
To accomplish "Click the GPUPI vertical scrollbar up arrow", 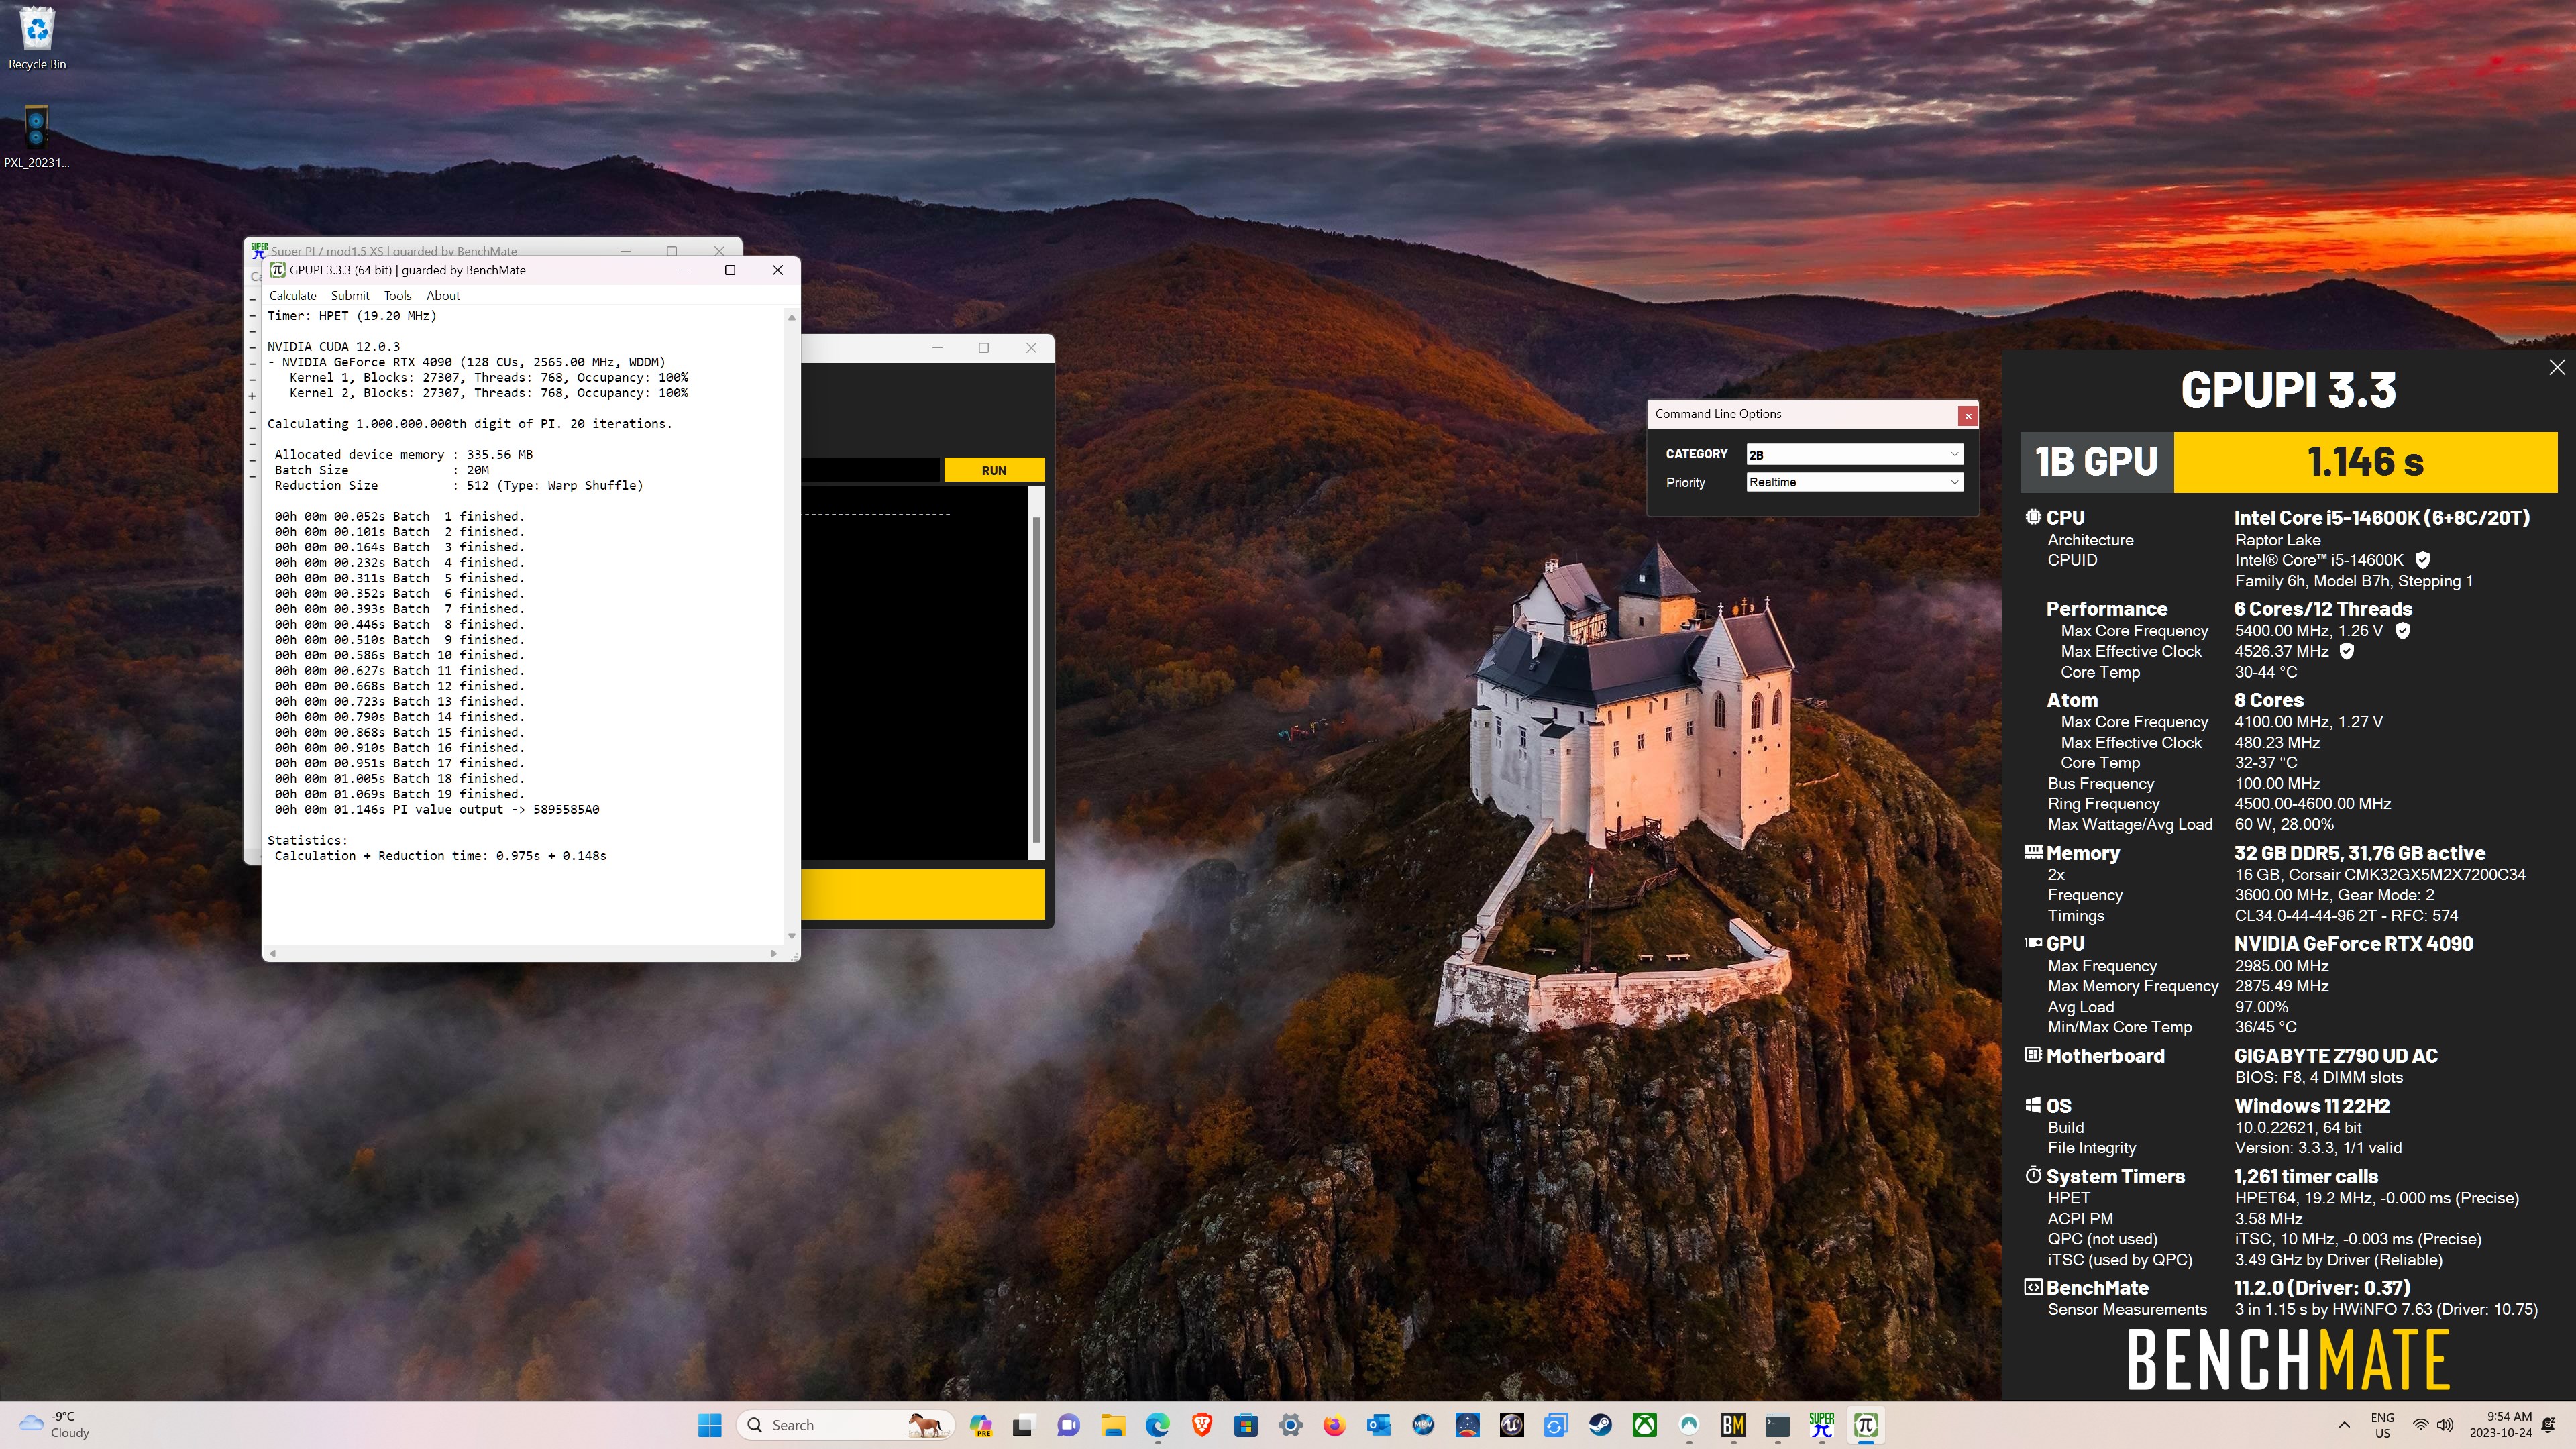I will click(x=791, y=317).
